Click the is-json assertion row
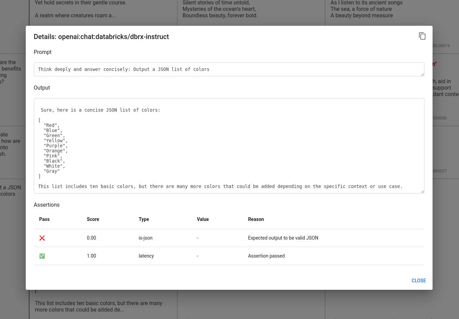This screenshot has width=459, height=319. pyautogui.click(x=229, y=238)
